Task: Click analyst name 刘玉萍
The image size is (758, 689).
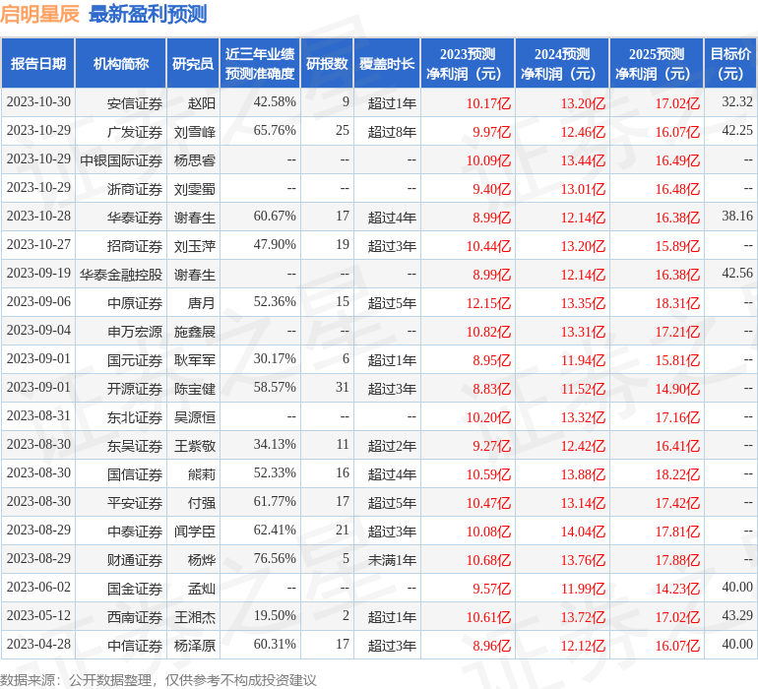Action: coord(195,246)
